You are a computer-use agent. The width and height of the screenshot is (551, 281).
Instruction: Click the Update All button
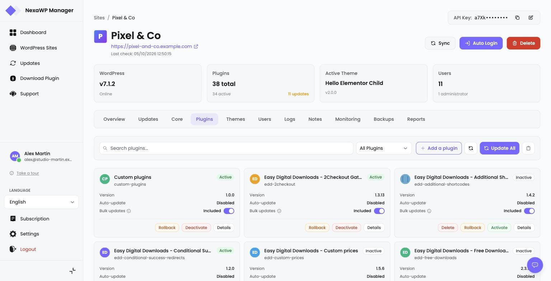click(x=499, y=148)
